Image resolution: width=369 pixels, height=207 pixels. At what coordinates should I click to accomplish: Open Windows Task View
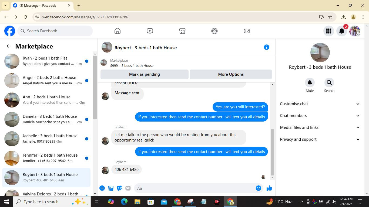point(97,202)
